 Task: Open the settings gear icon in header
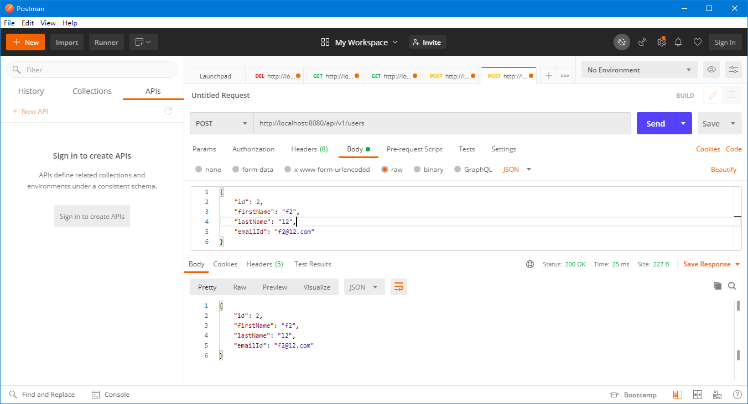point(661,42)
